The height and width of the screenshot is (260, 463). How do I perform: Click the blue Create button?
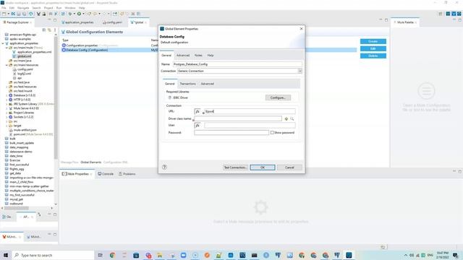click(373, 42)
